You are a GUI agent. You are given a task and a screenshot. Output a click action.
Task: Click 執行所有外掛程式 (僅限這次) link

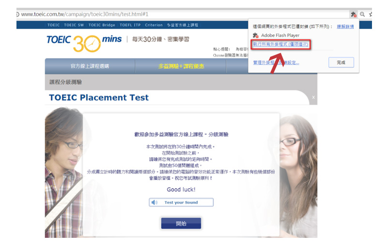pyautogui.click(x=281, y=44)
